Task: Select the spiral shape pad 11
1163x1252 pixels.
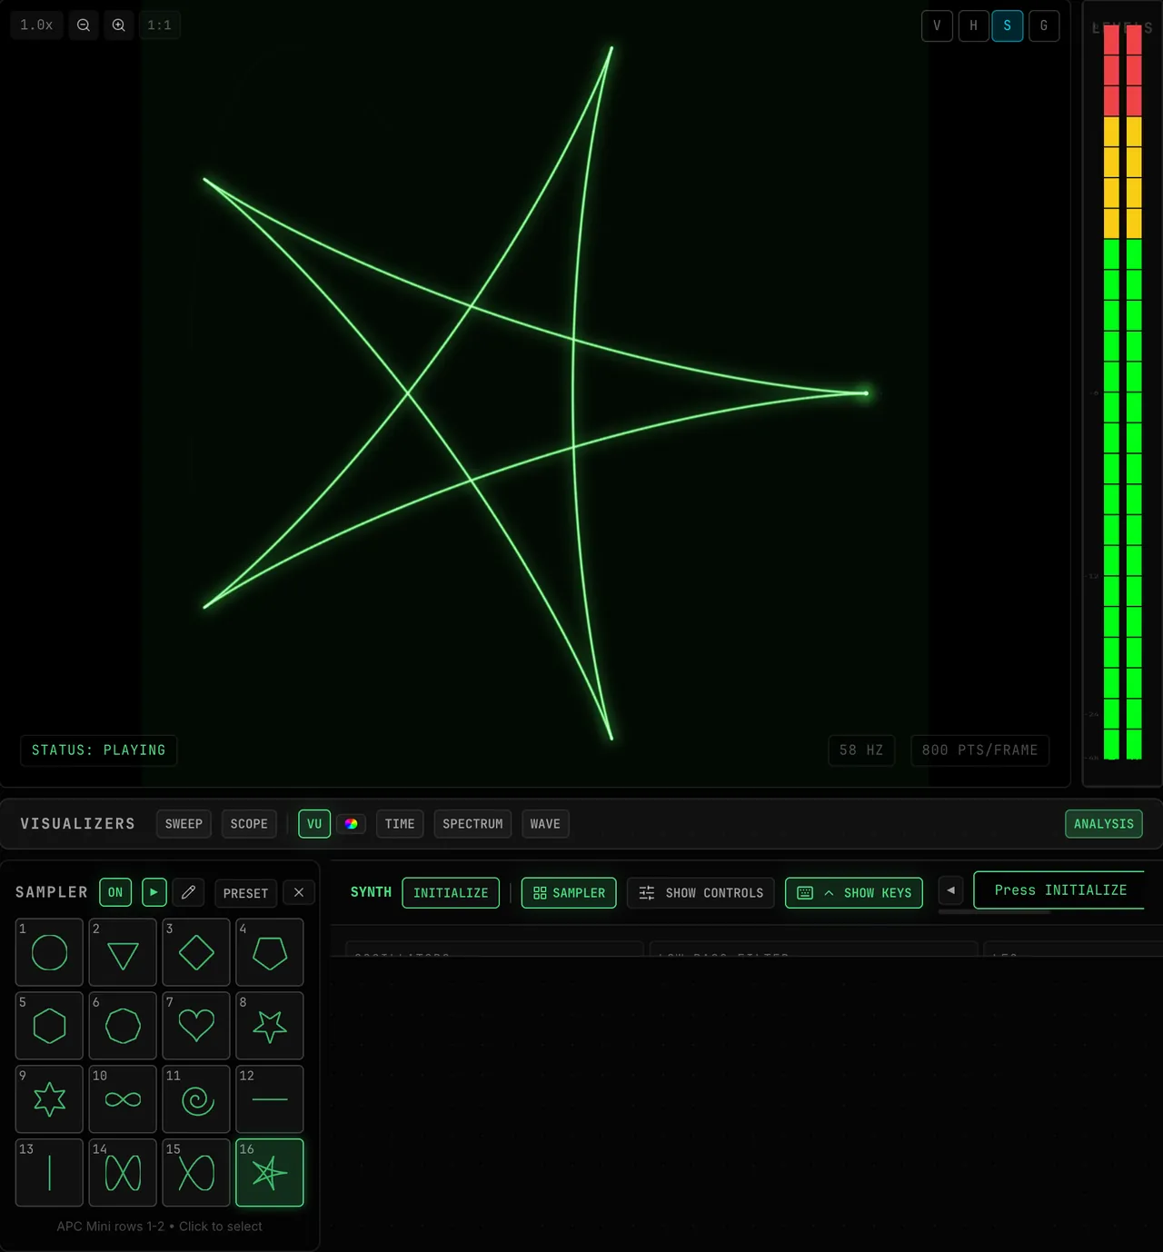Action: click(196, 1099)
